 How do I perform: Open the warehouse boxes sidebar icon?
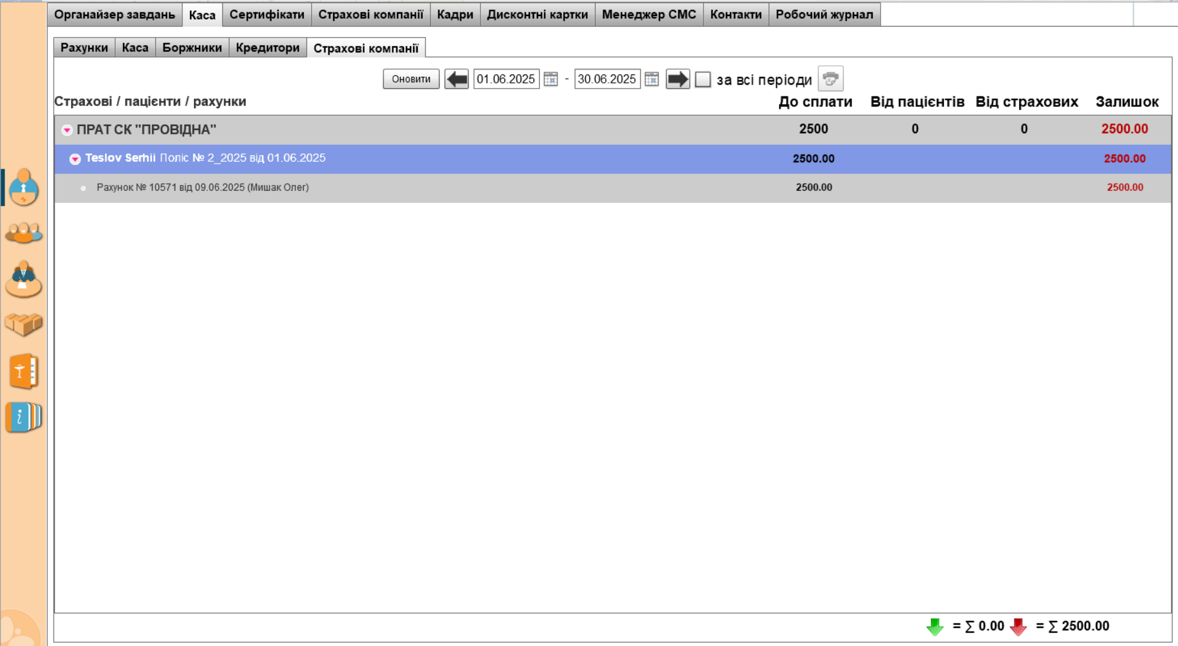click(23, 325)
